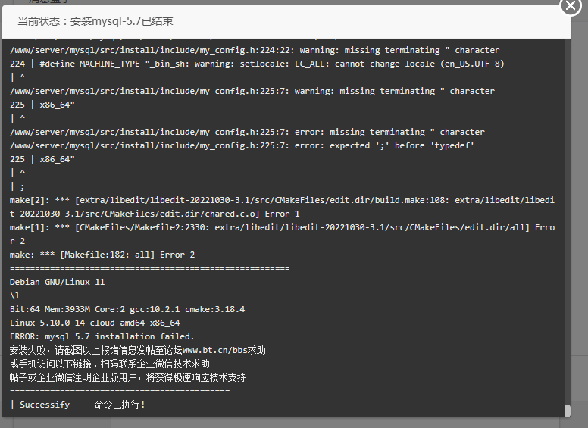Click the 'error: missing terminating' line

[248, 132]
